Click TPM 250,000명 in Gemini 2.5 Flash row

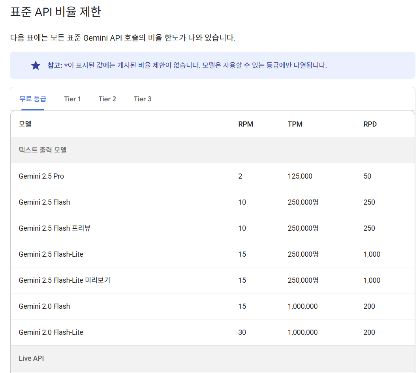[x=303, y=202]
